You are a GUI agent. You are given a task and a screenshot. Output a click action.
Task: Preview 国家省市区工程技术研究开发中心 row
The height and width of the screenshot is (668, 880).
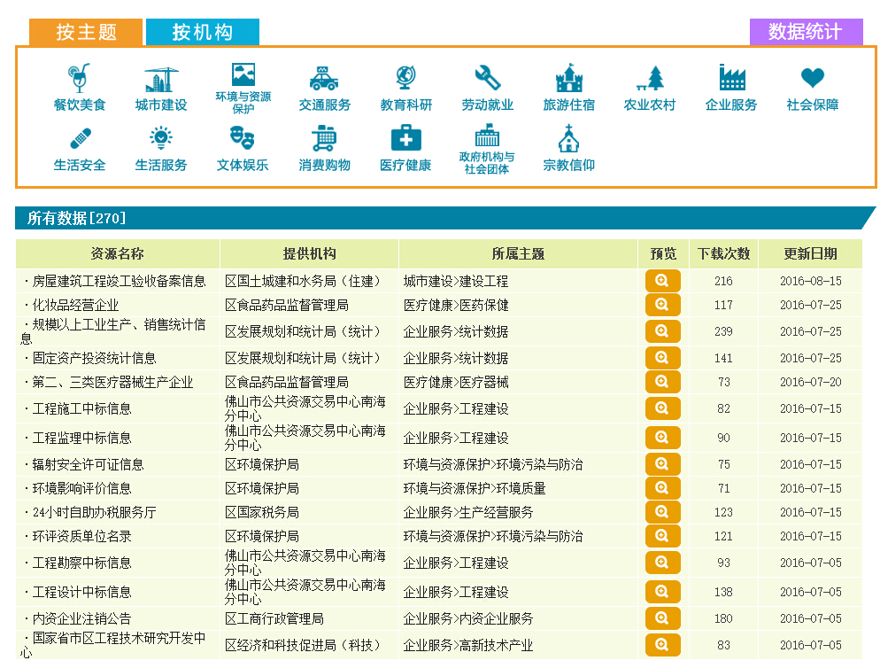663,645
